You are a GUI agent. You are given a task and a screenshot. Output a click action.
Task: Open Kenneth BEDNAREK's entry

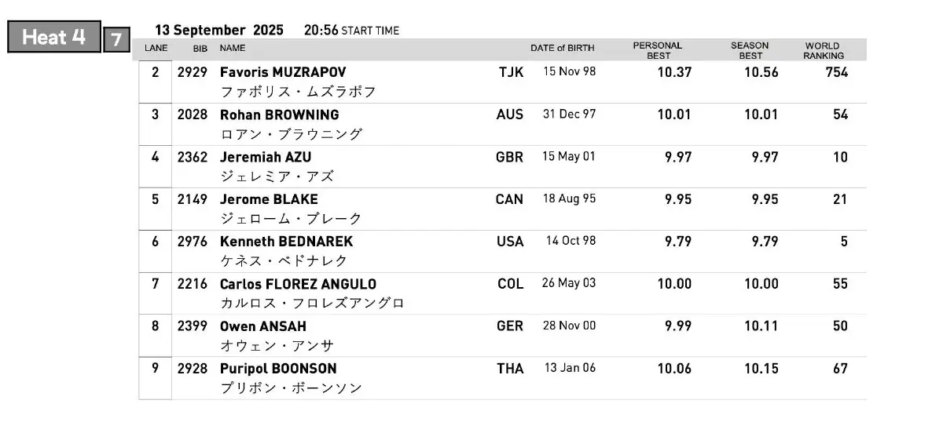pyautogui.click(x=286, y=242)
